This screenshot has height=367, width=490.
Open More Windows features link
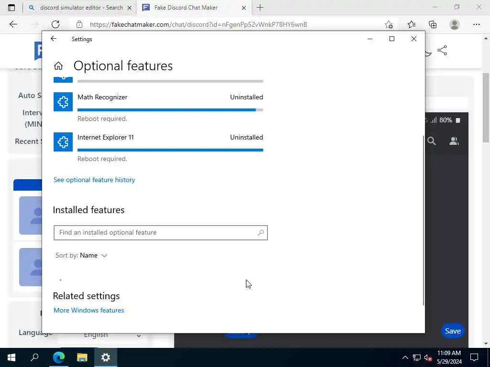(x=89, y=310)
